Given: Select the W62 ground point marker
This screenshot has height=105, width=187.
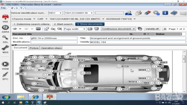Looking at the screenshot, I should click(x=158, y=83).
